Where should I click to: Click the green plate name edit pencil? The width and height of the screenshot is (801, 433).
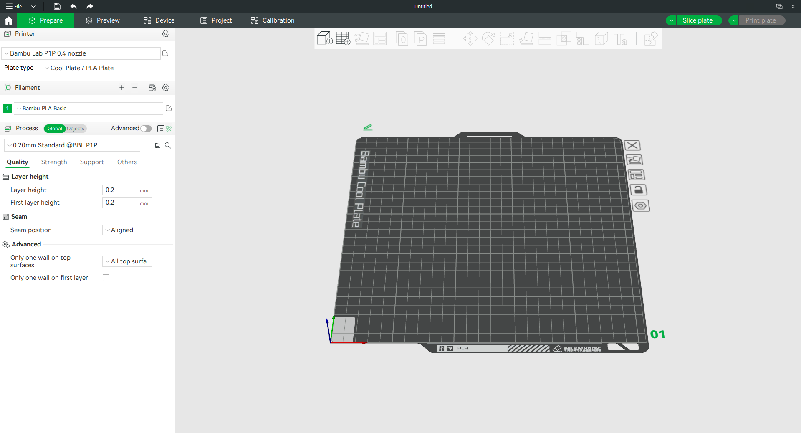(368, 127)
